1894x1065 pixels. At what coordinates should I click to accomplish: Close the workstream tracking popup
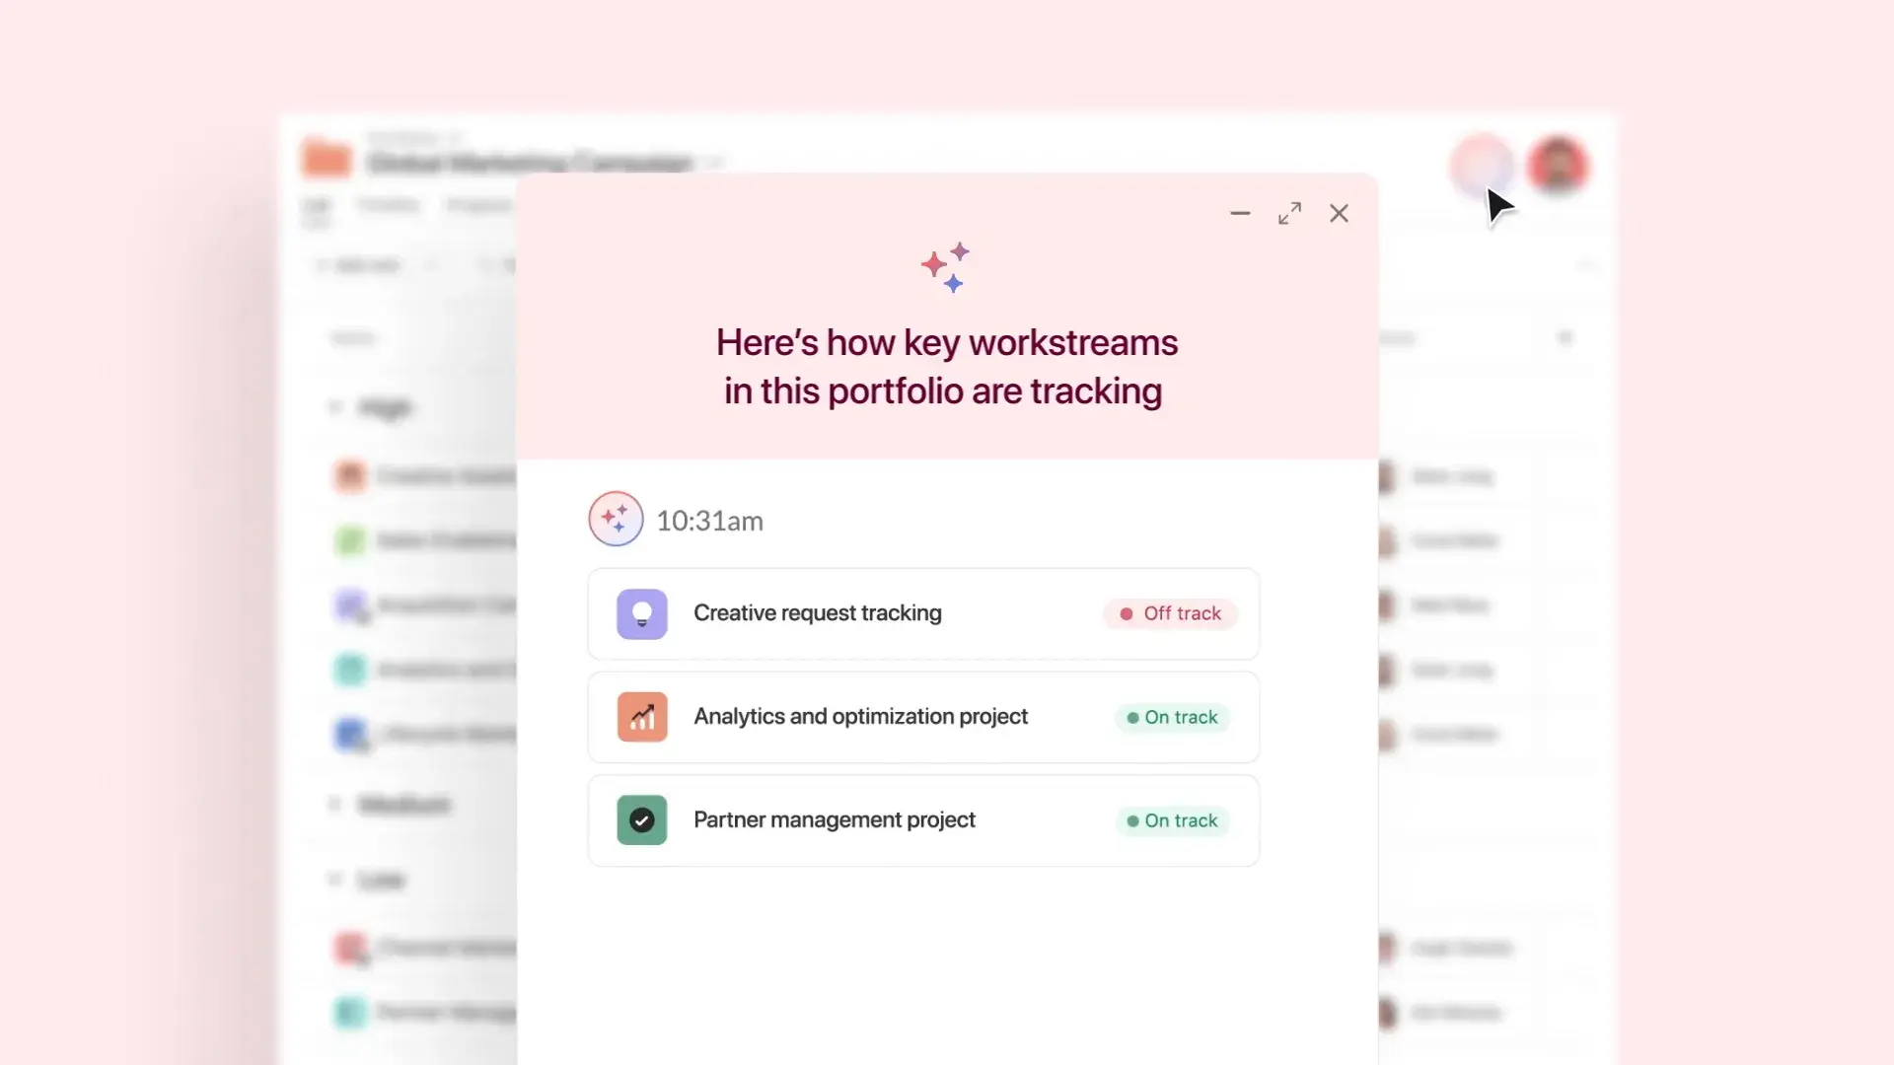(x=1339, y=213)
